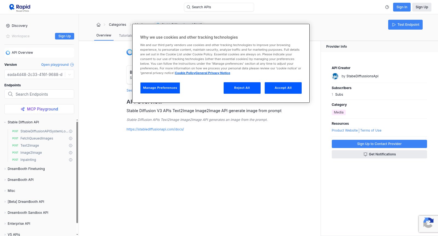
Task: Click Accept All cookies
Action: point(283,88)
